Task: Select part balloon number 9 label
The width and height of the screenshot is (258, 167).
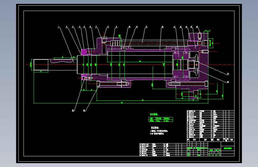Action: click(x=116, y=27)
